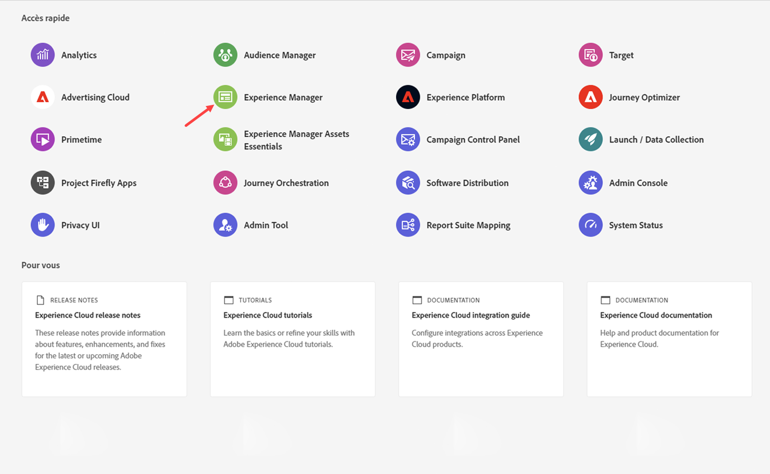
Task: Open the Experience Manager green icon
Action: [x=225, y=97]
